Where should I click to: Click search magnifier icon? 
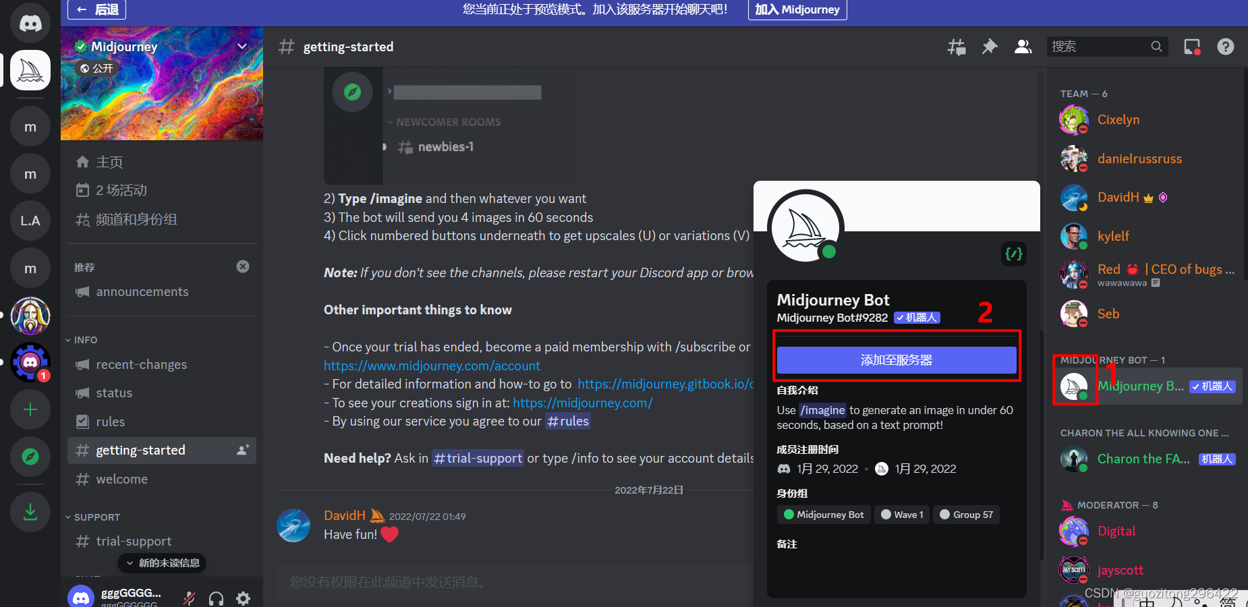[1156, 47]
